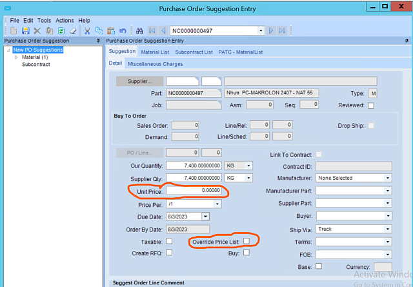413x287 pixels.
Task: Click the New document toolbar icon
Action: [14, 31]
